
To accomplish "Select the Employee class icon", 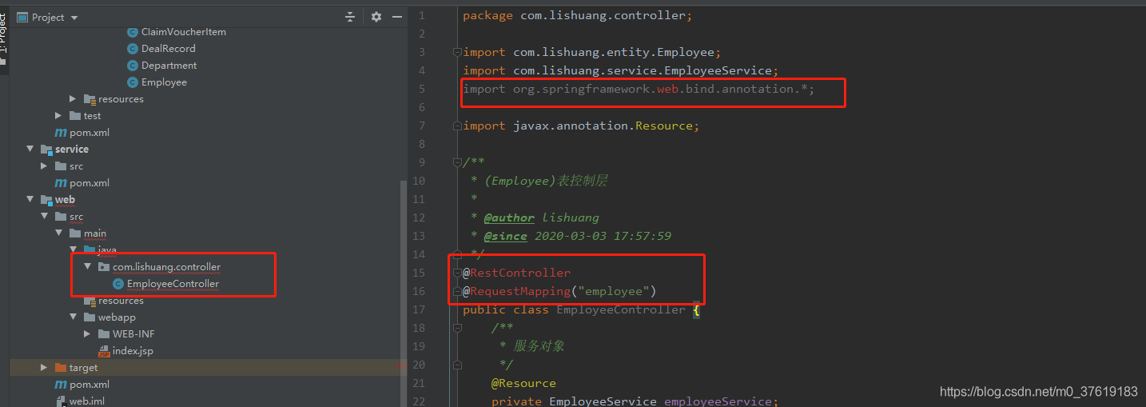I will tap(133, 82).
